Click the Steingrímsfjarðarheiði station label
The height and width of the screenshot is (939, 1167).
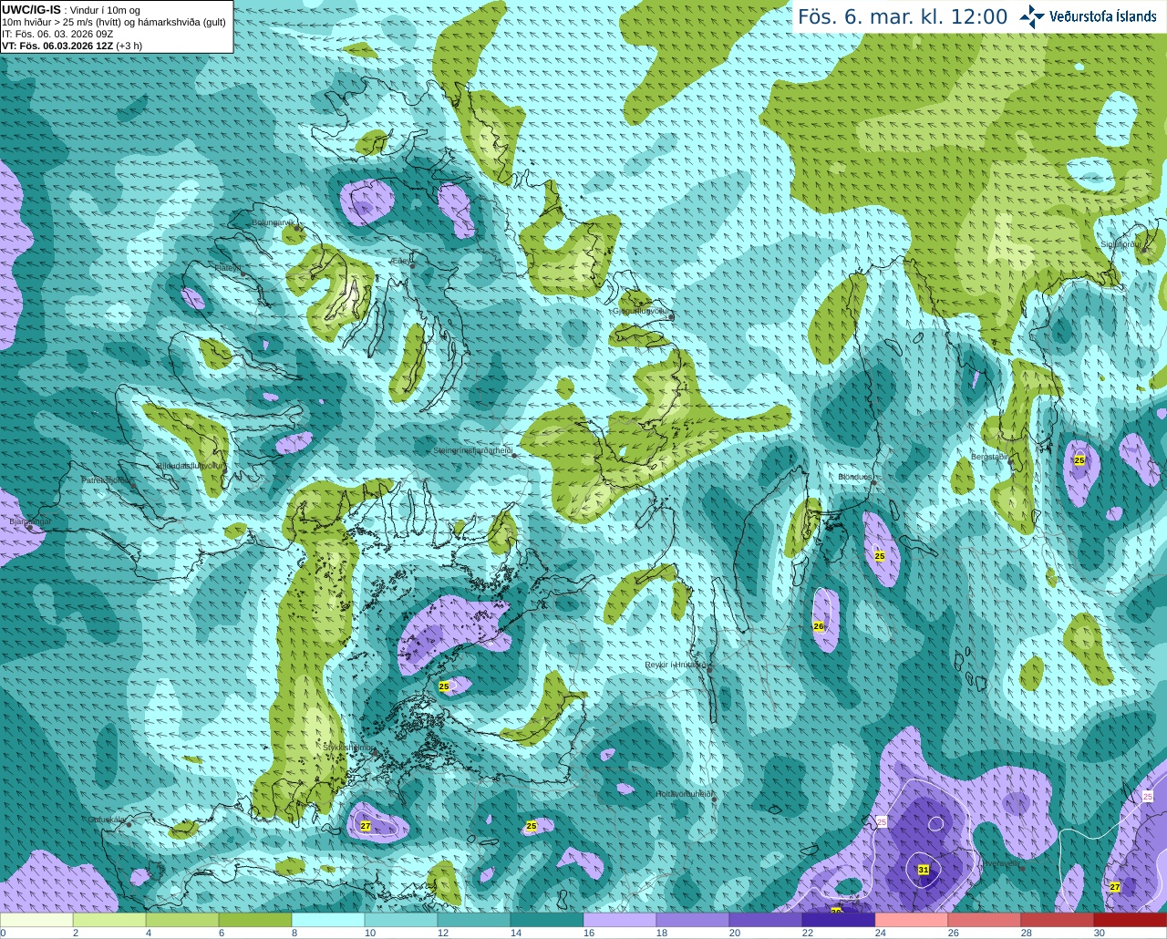click(472, 450)
